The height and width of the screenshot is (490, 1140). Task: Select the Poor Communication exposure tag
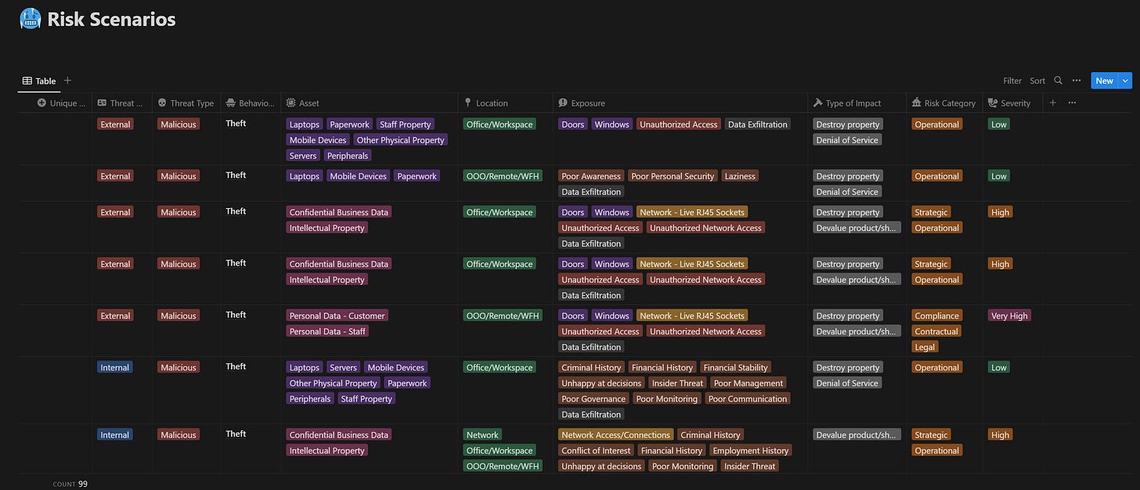(x=748, y=398)
